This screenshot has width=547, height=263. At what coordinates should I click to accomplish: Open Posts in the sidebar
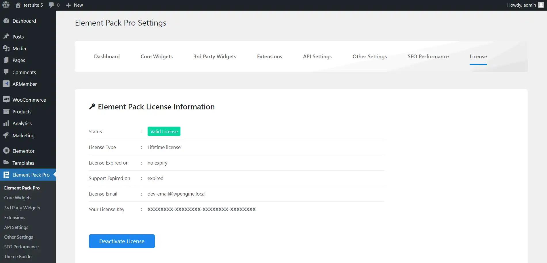point(18,37)
